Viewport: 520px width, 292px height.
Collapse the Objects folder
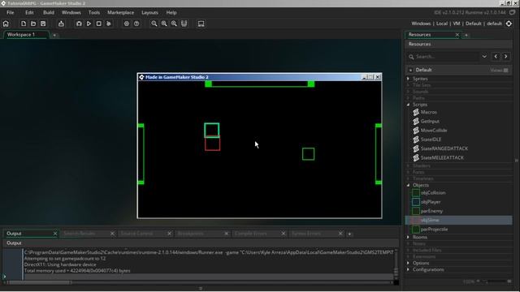(408, 186)
